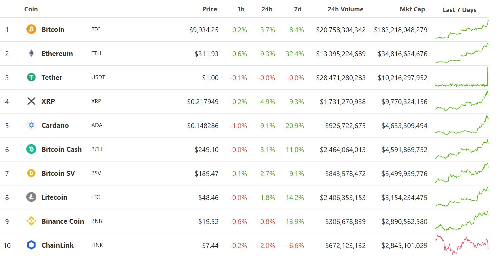The image size is (500, 259).
Task: Click the ChainLink coin name link
Action: pyautogui.click(x=57, y=245)
